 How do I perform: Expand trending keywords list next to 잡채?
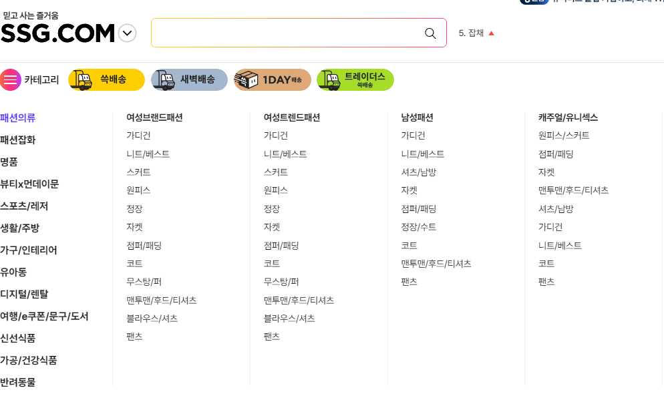coord(491,33)
